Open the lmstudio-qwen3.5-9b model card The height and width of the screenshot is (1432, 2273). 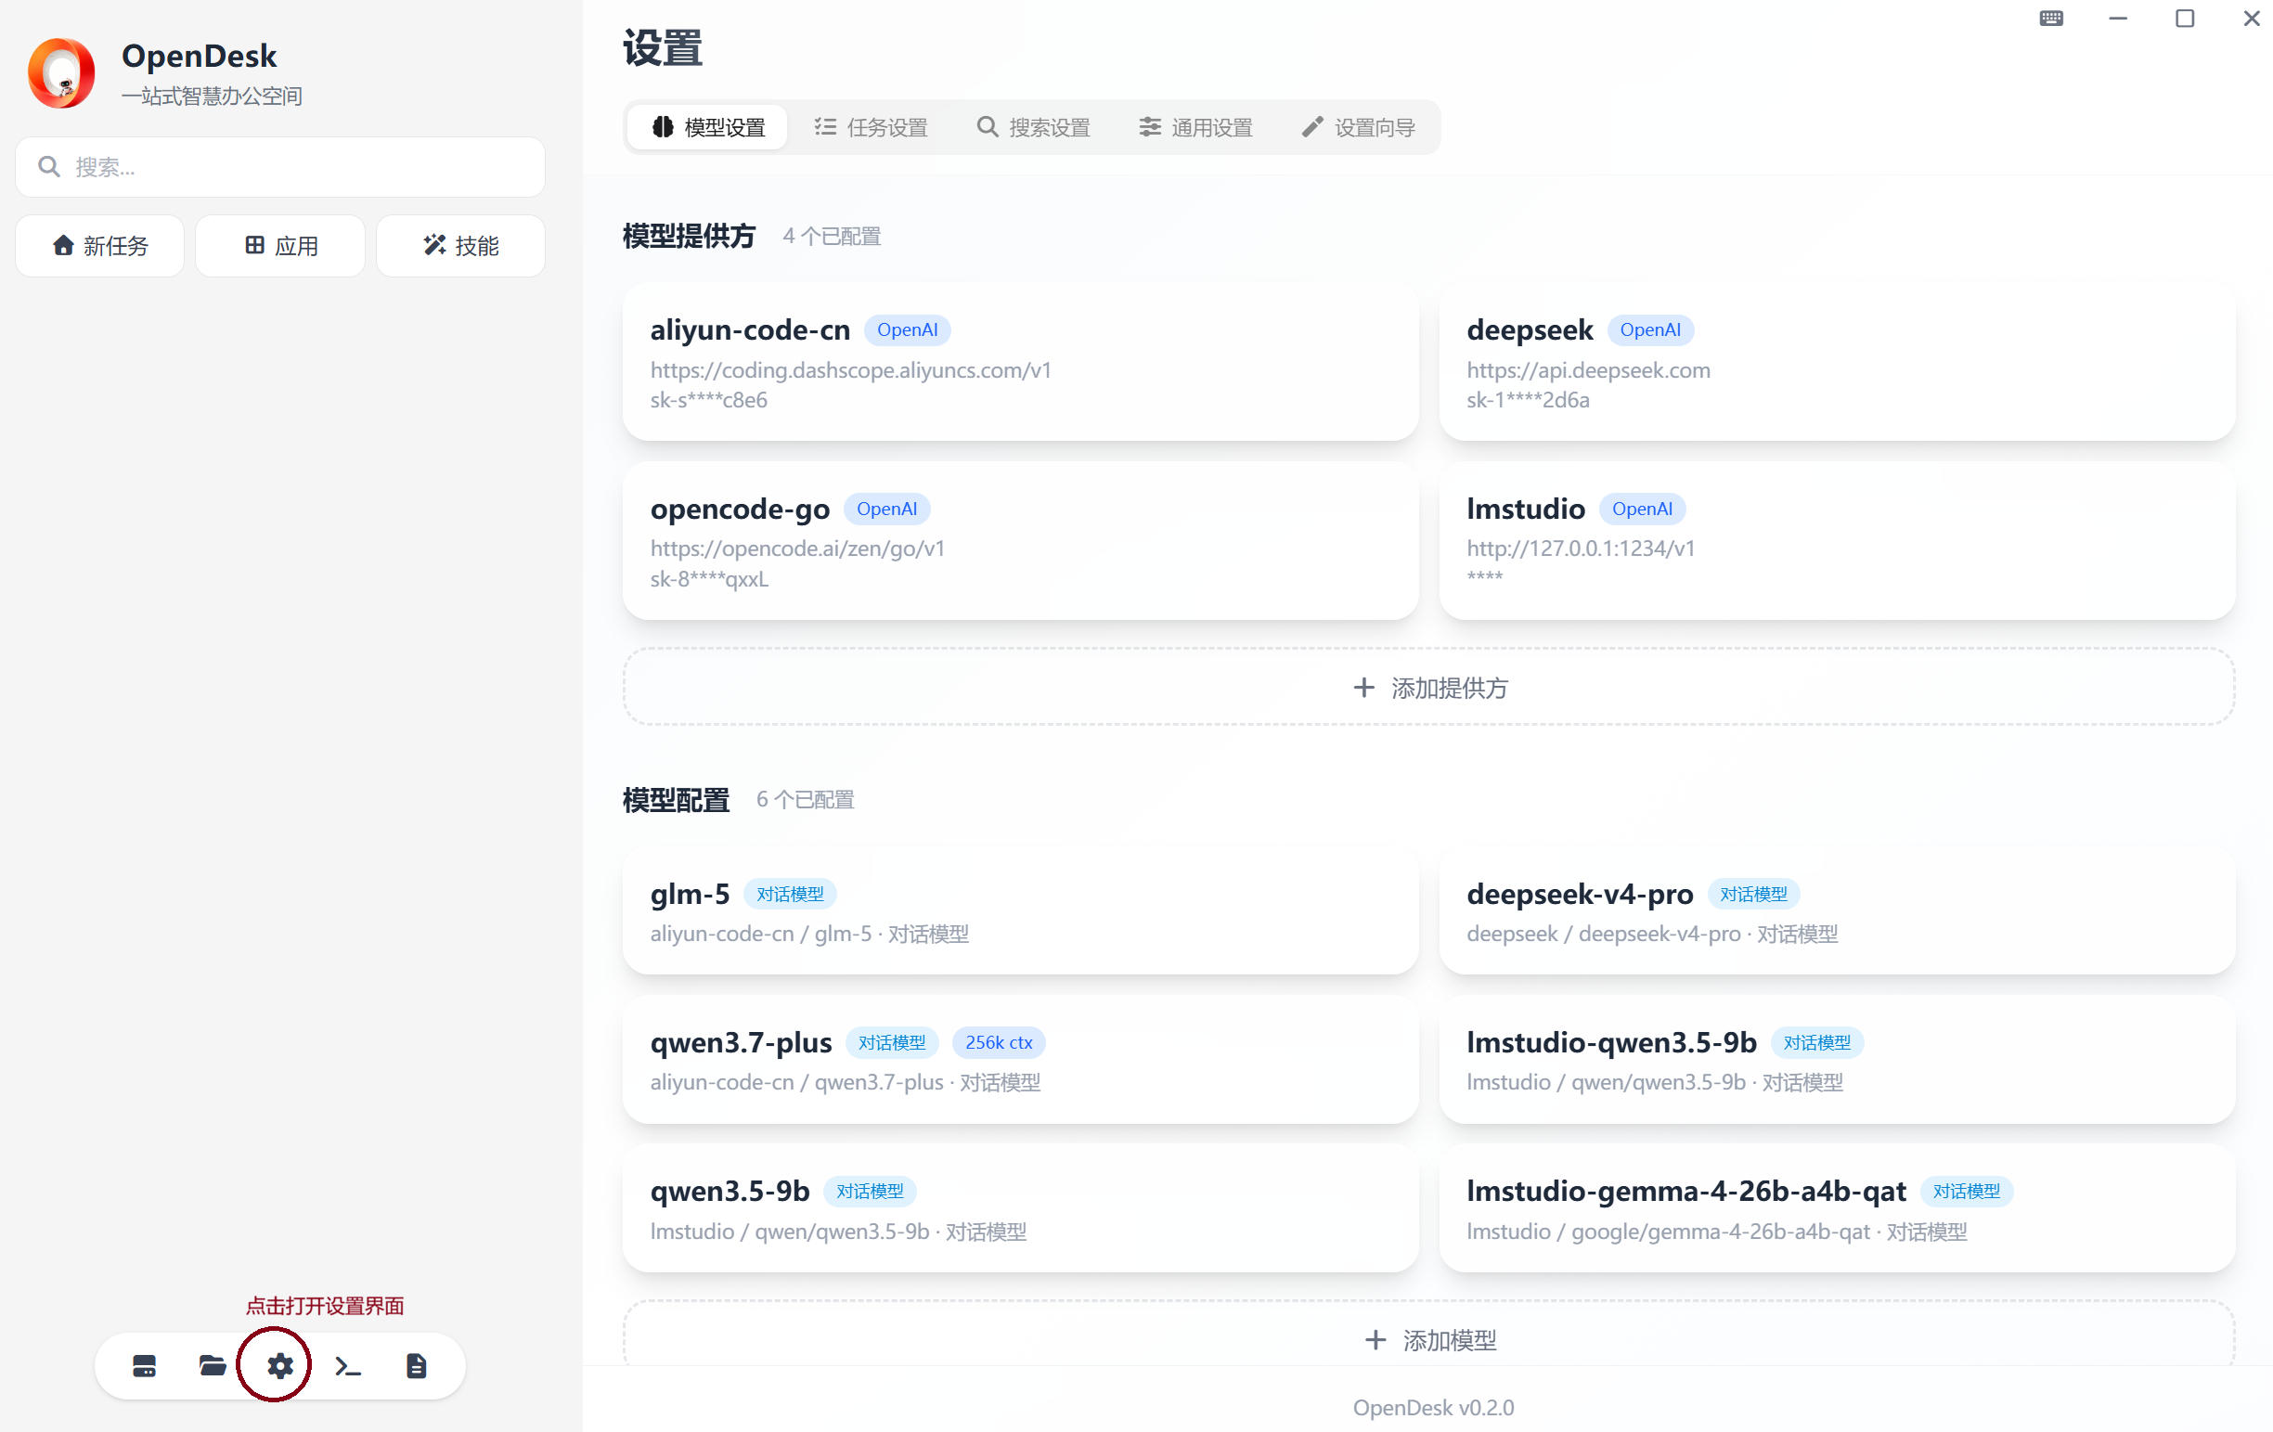1837,1059
